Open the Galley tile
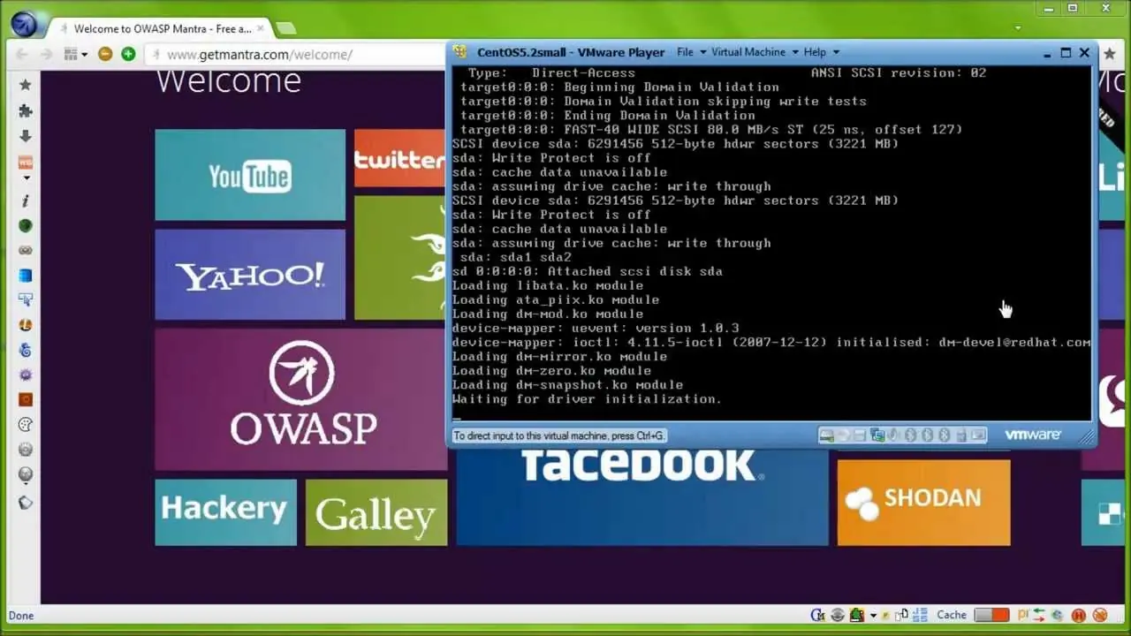This screenshot has height=636, width=1131. click(x=376, y=512)
